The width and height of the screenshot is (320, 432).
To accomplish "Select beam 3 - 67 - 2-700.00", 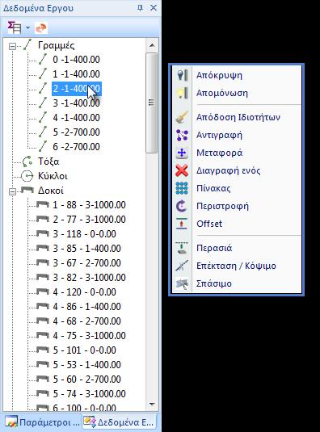I will pos(86,263).
